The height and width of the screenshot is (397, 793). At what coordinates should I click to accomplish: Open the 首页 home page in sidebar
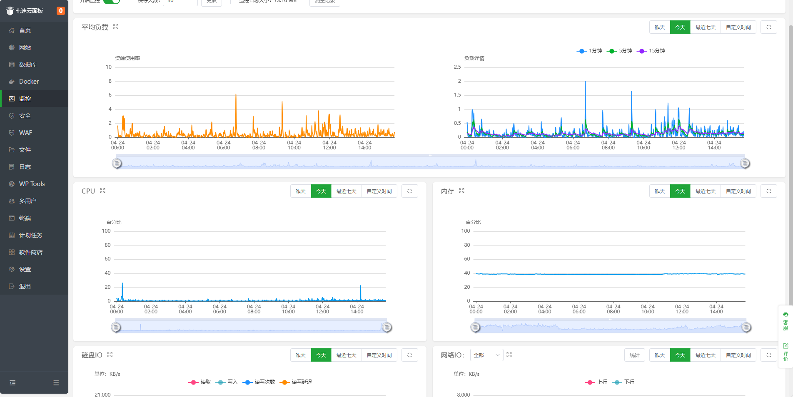(34, 30)
